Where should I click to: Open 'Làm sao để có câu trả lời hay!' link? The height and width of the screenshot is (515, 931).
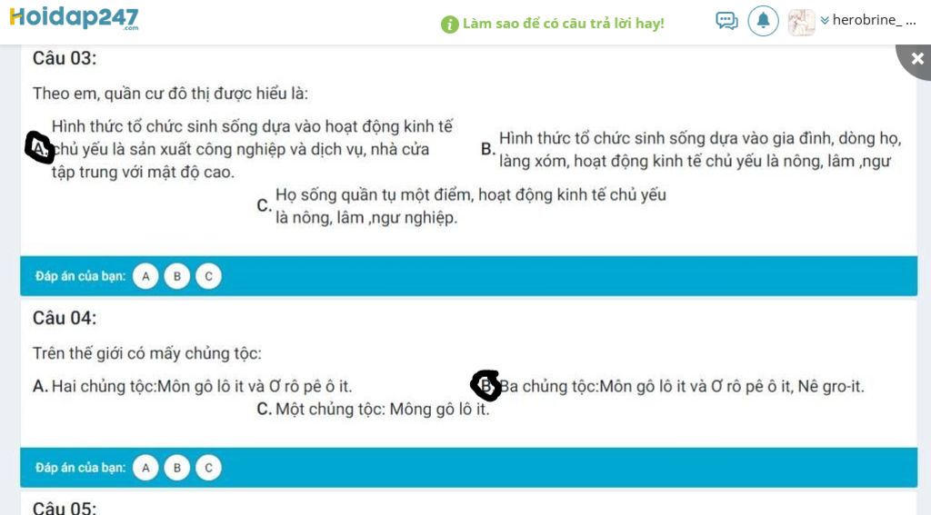[564, 24]
